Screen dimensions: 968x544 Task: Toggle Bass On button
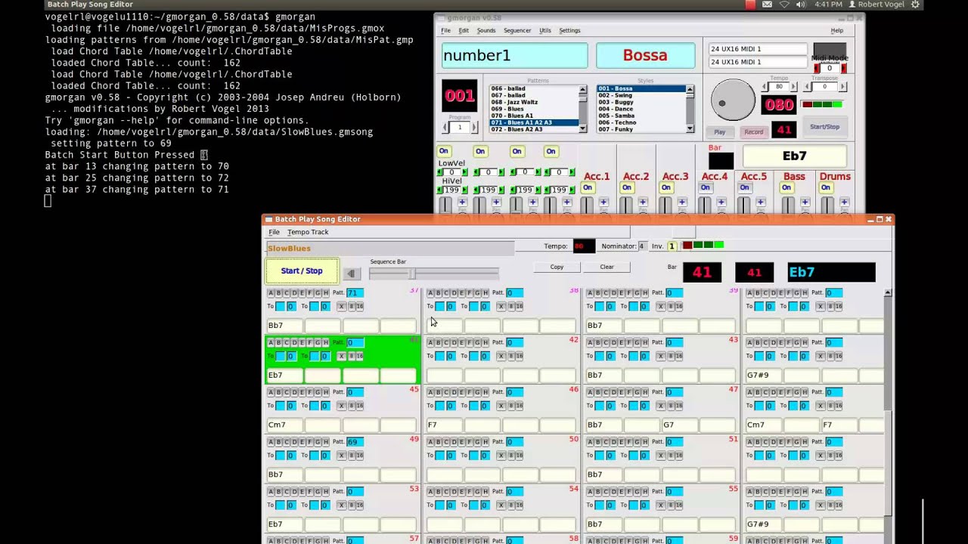tap(786, 187)
